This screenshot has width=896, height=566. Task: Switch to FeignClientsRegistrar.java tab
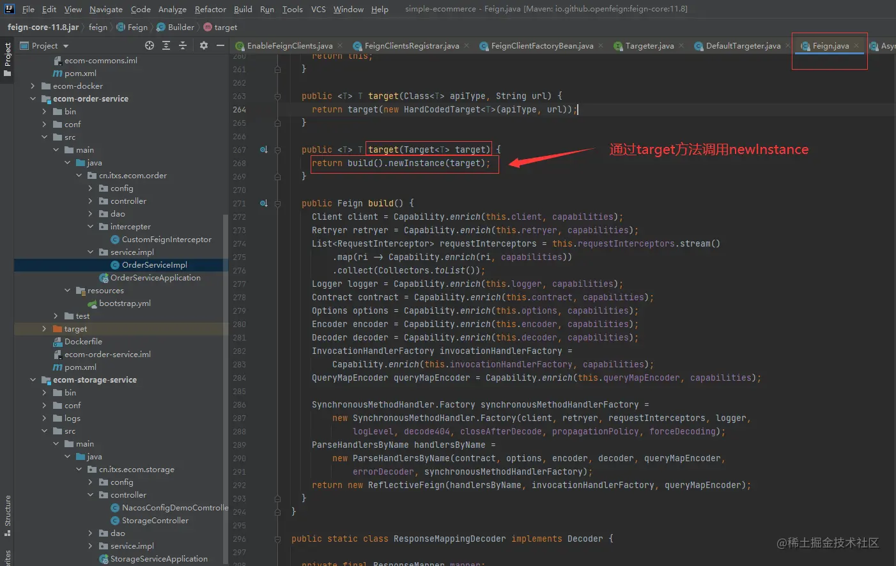412,46
